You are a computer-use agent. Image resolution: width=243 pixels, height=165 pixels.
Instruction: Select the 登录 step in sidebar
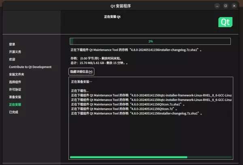point(12,44)
